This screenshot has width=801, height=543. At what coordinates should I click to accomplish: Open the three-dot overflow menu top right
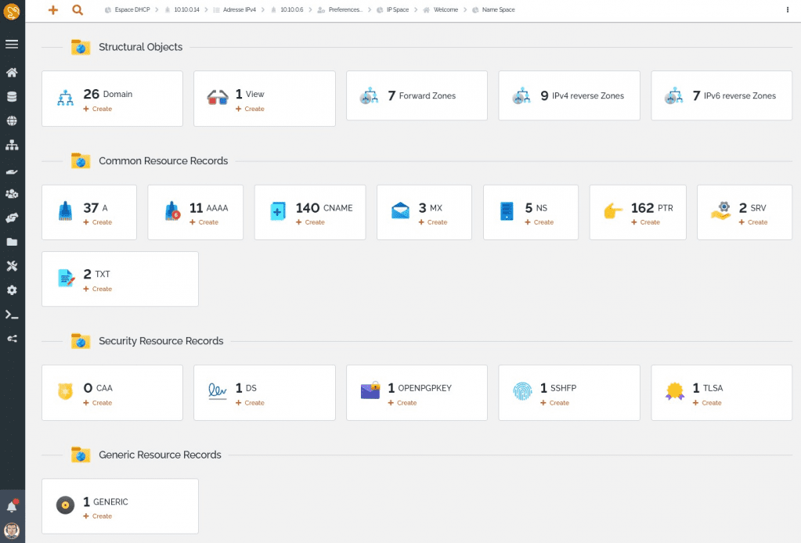787,8
